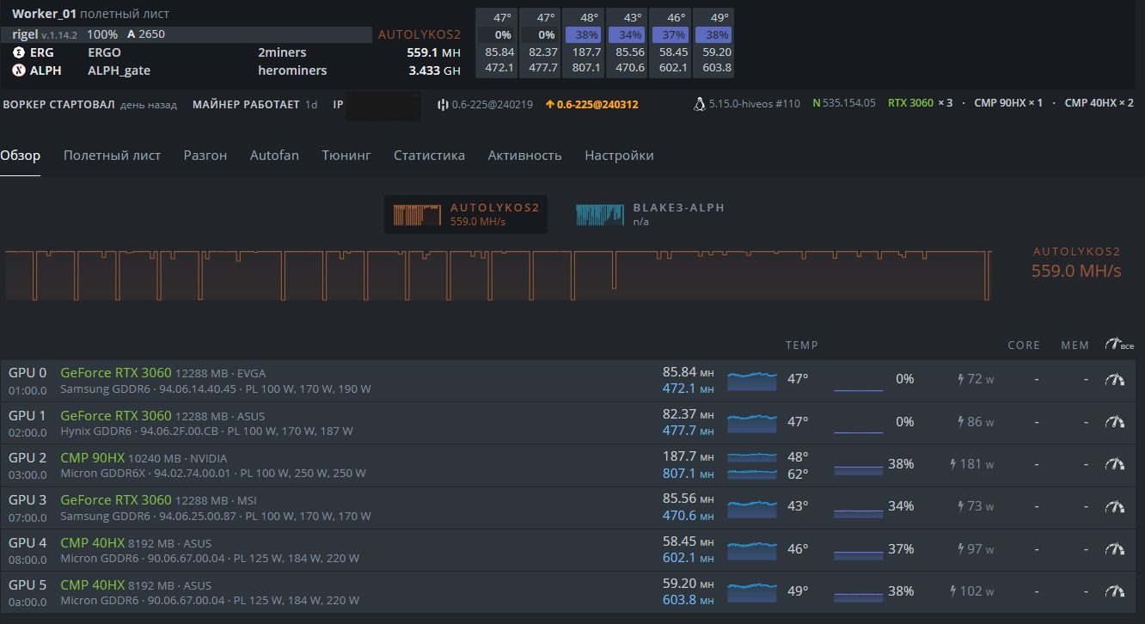
Task: Click the lightning icon beside 72 w
Action: [961, 379]
